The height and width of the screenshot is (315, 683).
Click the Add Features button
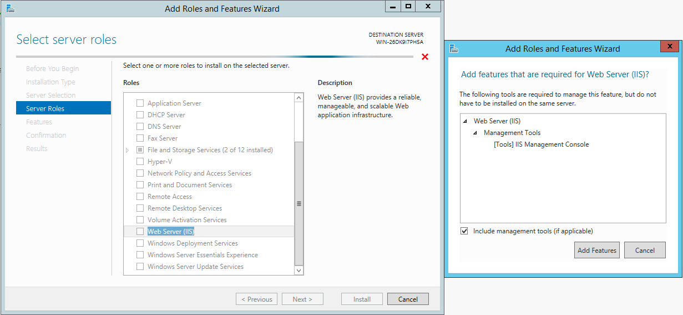(597, 250)
